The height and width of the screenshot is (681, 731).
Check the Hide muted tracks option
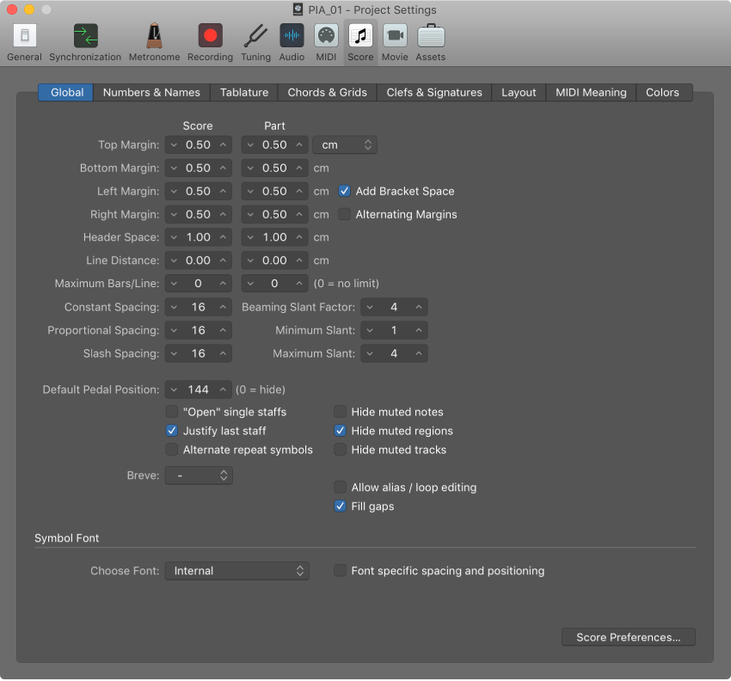click(340, 450)
